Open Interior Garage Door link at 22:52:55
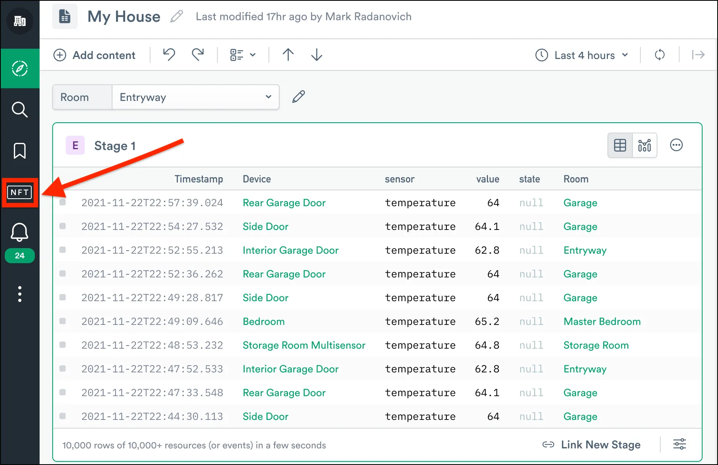Viewport: 718px width, 465px height. pos(291,250)
